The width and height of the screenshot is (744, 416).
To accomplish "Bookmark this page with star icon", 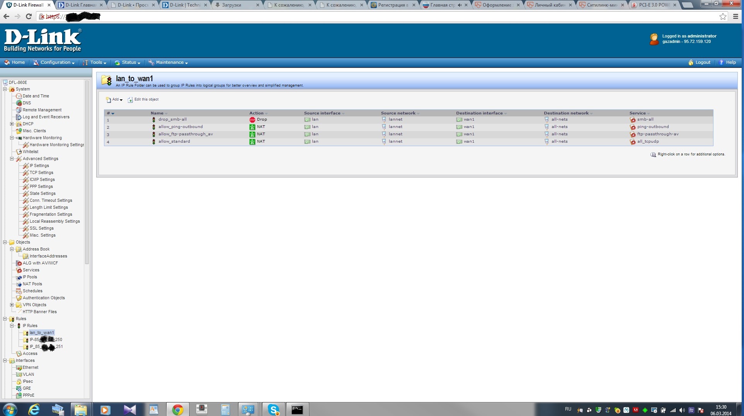I will [723, 16].
